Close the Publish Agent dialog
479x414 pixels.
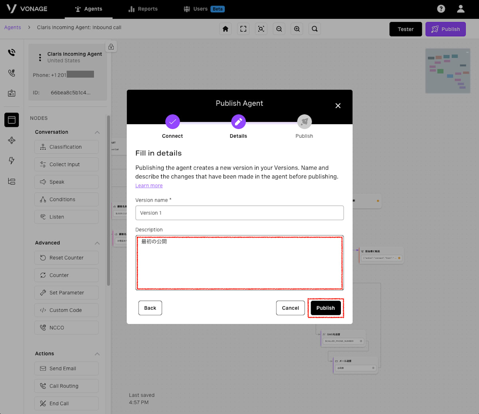pos(338,105)
